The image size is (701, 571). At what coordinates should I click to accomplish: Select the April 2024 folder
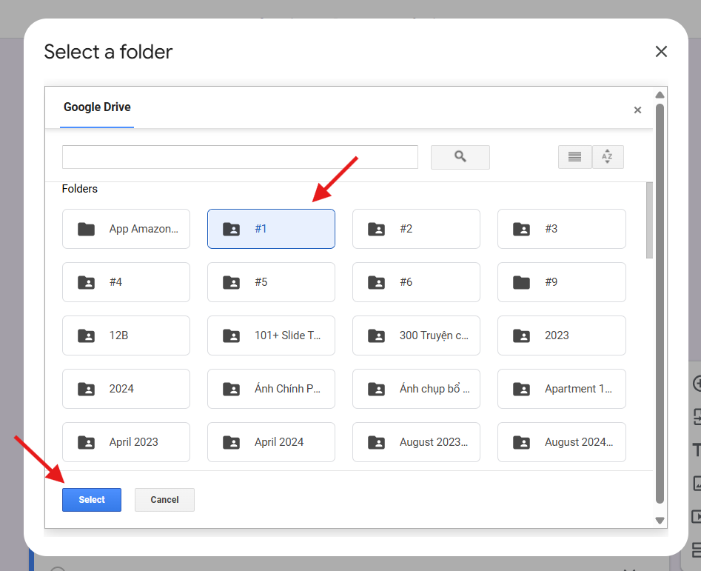[271, 442]
